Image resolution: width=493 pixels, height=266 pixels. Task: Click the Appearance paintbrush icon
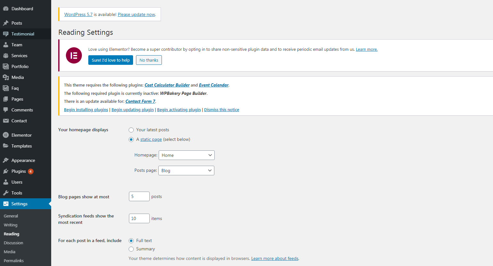coord(6,160)
